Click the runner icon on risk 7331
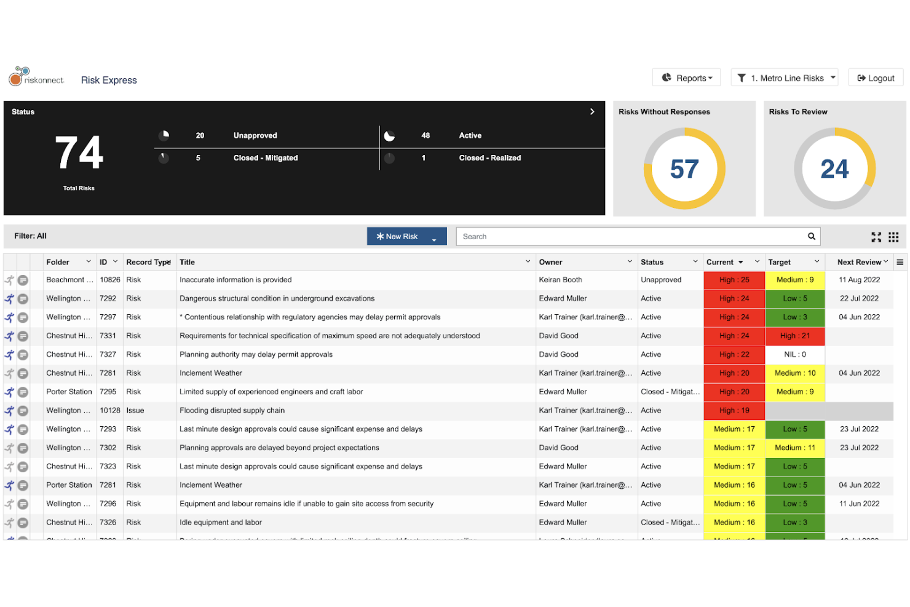Image resolution: width=910 pixels, height=607 pixels. point(9,336)
